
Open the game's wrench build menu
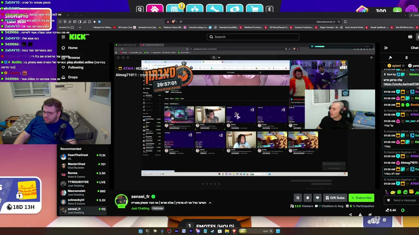(214, 9)
